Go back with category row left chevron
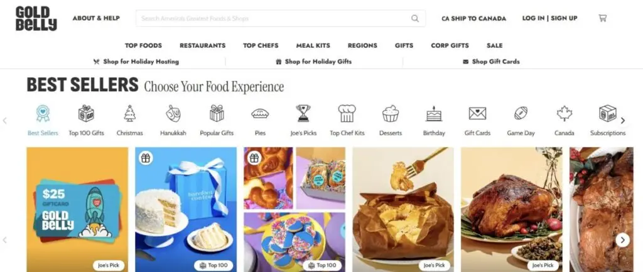Screen dimensions: 643x272 pos(5,121)
